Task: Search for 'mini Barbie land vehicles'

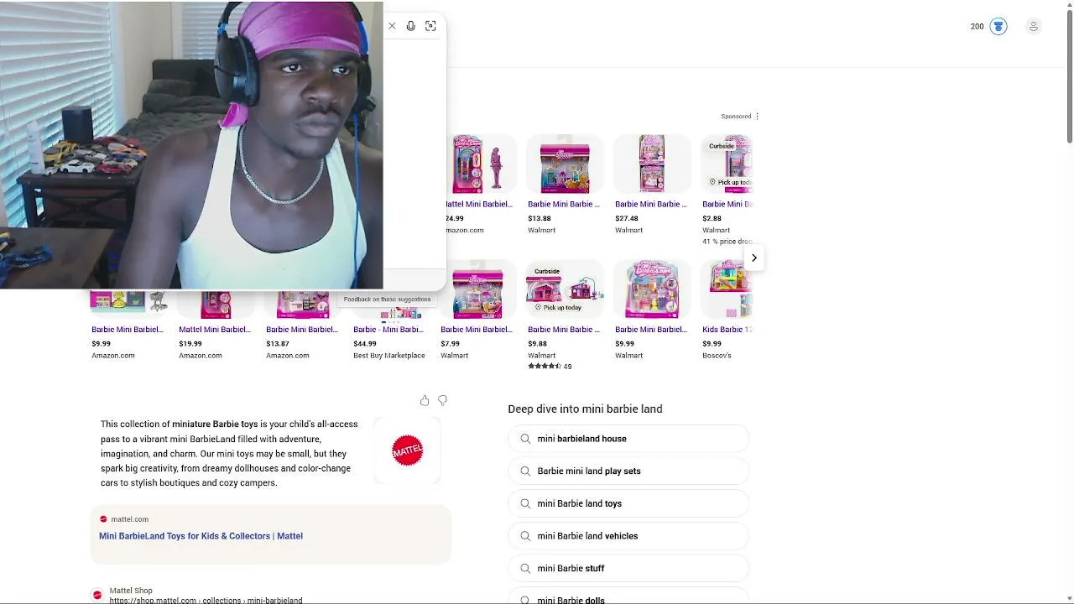Action: [x=628, y=536]
